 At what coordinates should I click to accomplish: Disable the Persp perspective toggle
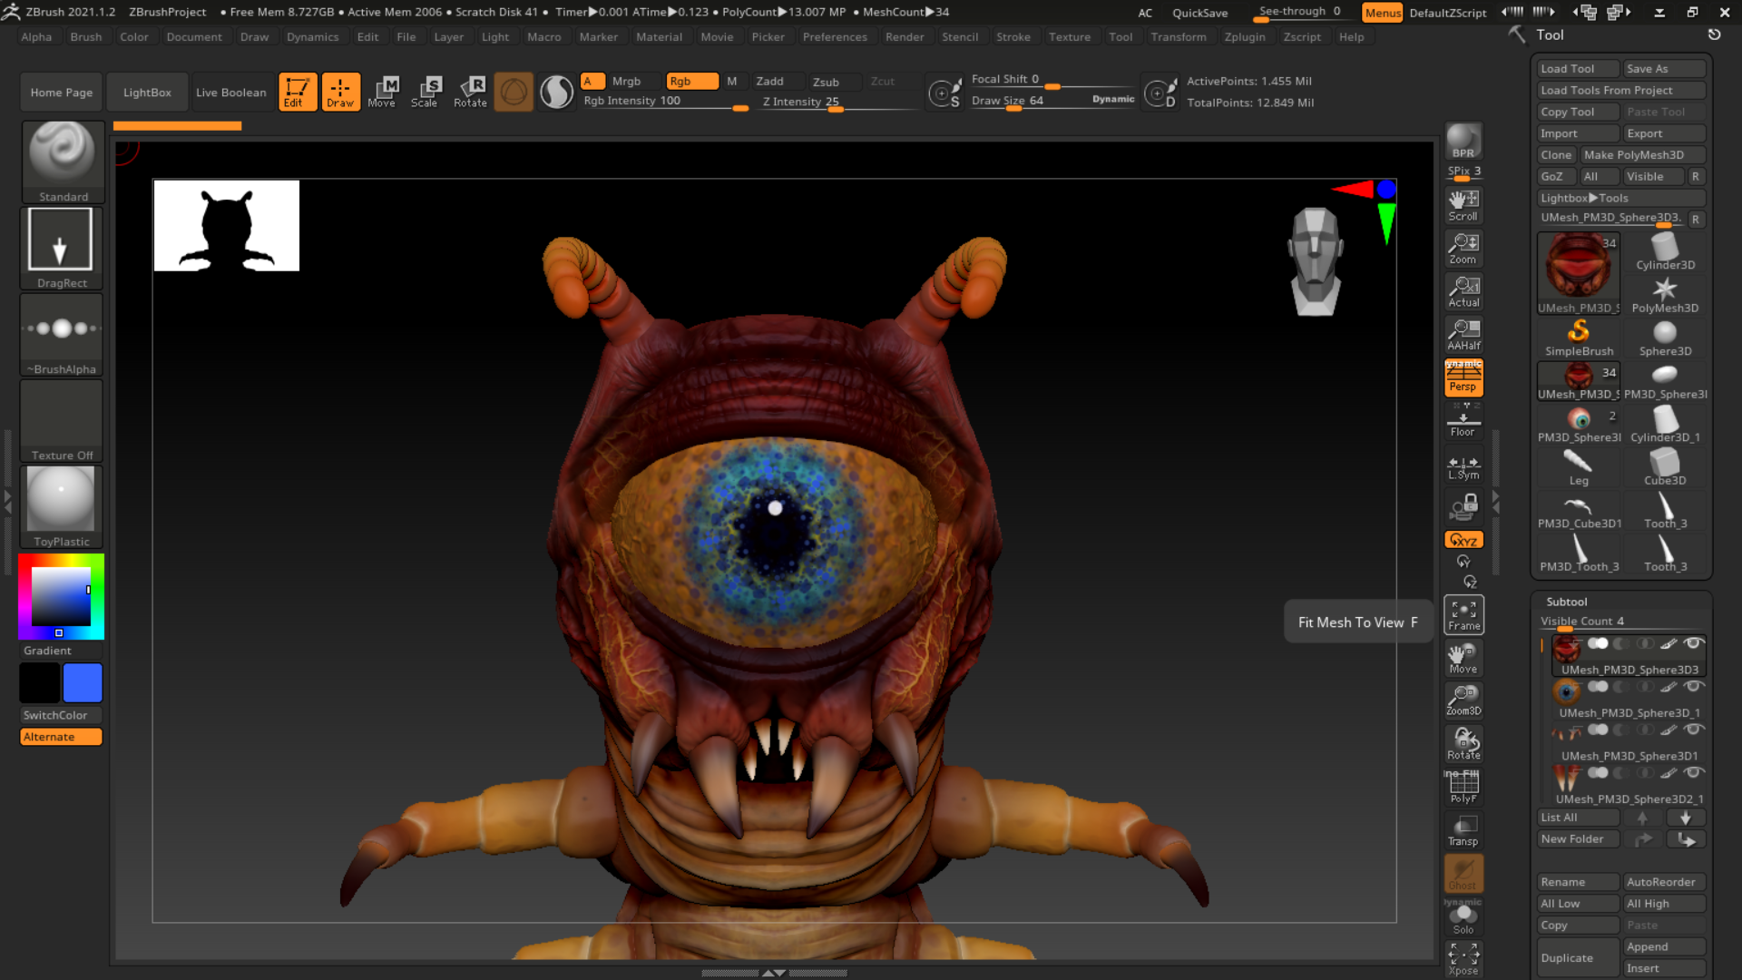(x=1463, y=377)
